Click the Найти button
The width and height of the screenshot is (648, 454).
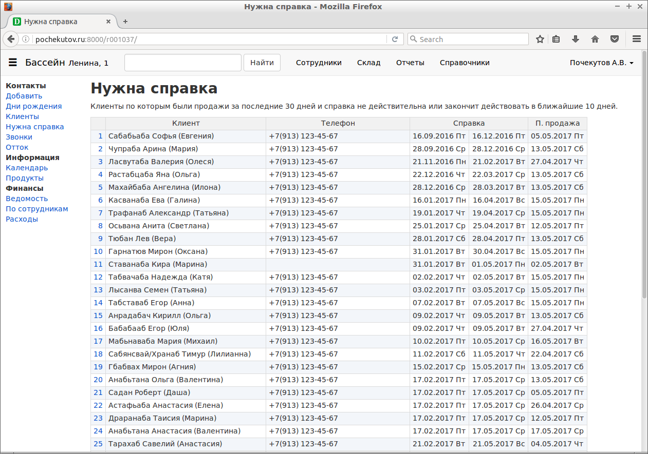[262, 63]
